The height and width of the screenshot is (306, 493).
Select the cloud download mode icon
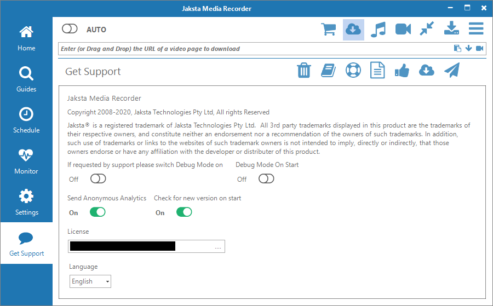(353, 30)
